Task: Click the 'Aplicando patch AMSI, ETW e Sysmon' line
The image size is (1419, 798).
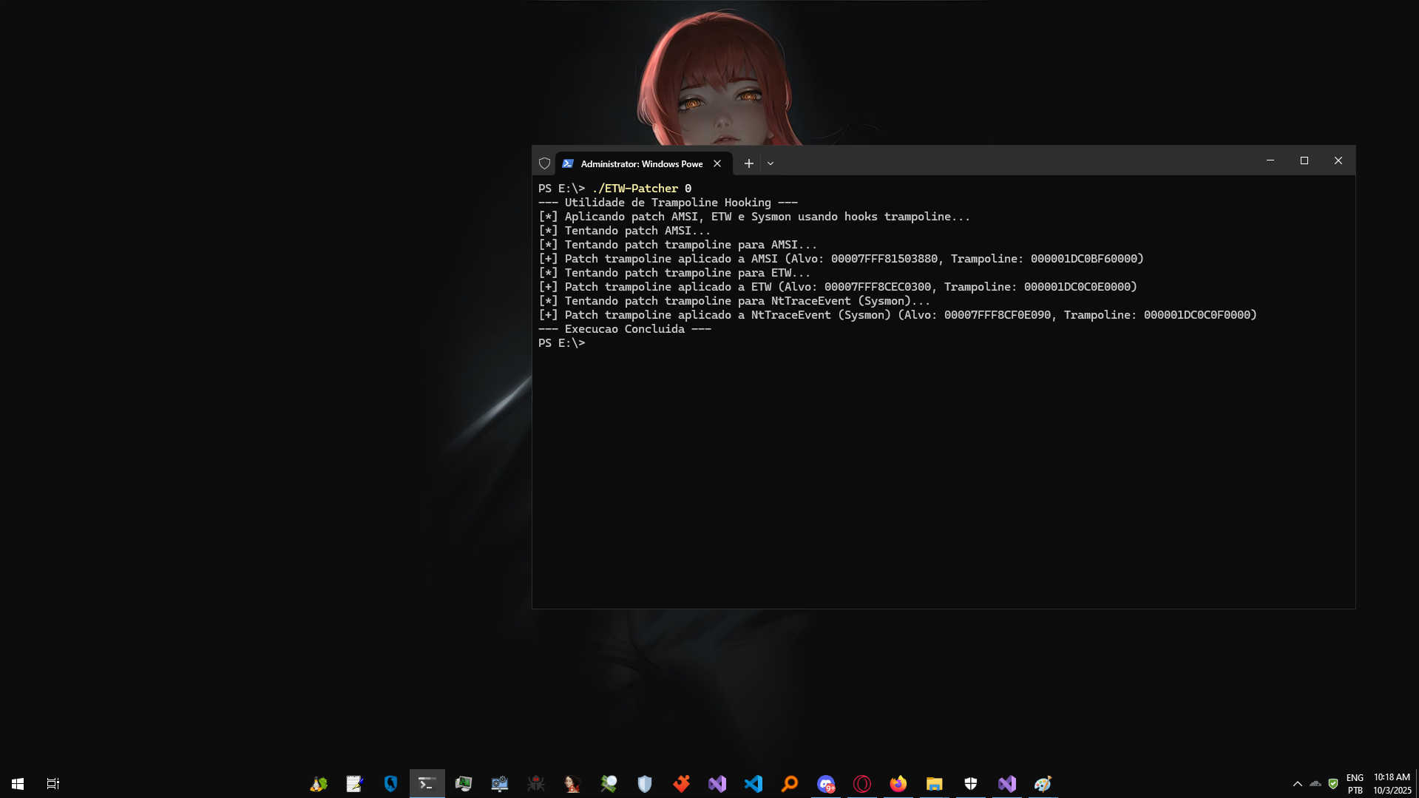Action: 754,217
